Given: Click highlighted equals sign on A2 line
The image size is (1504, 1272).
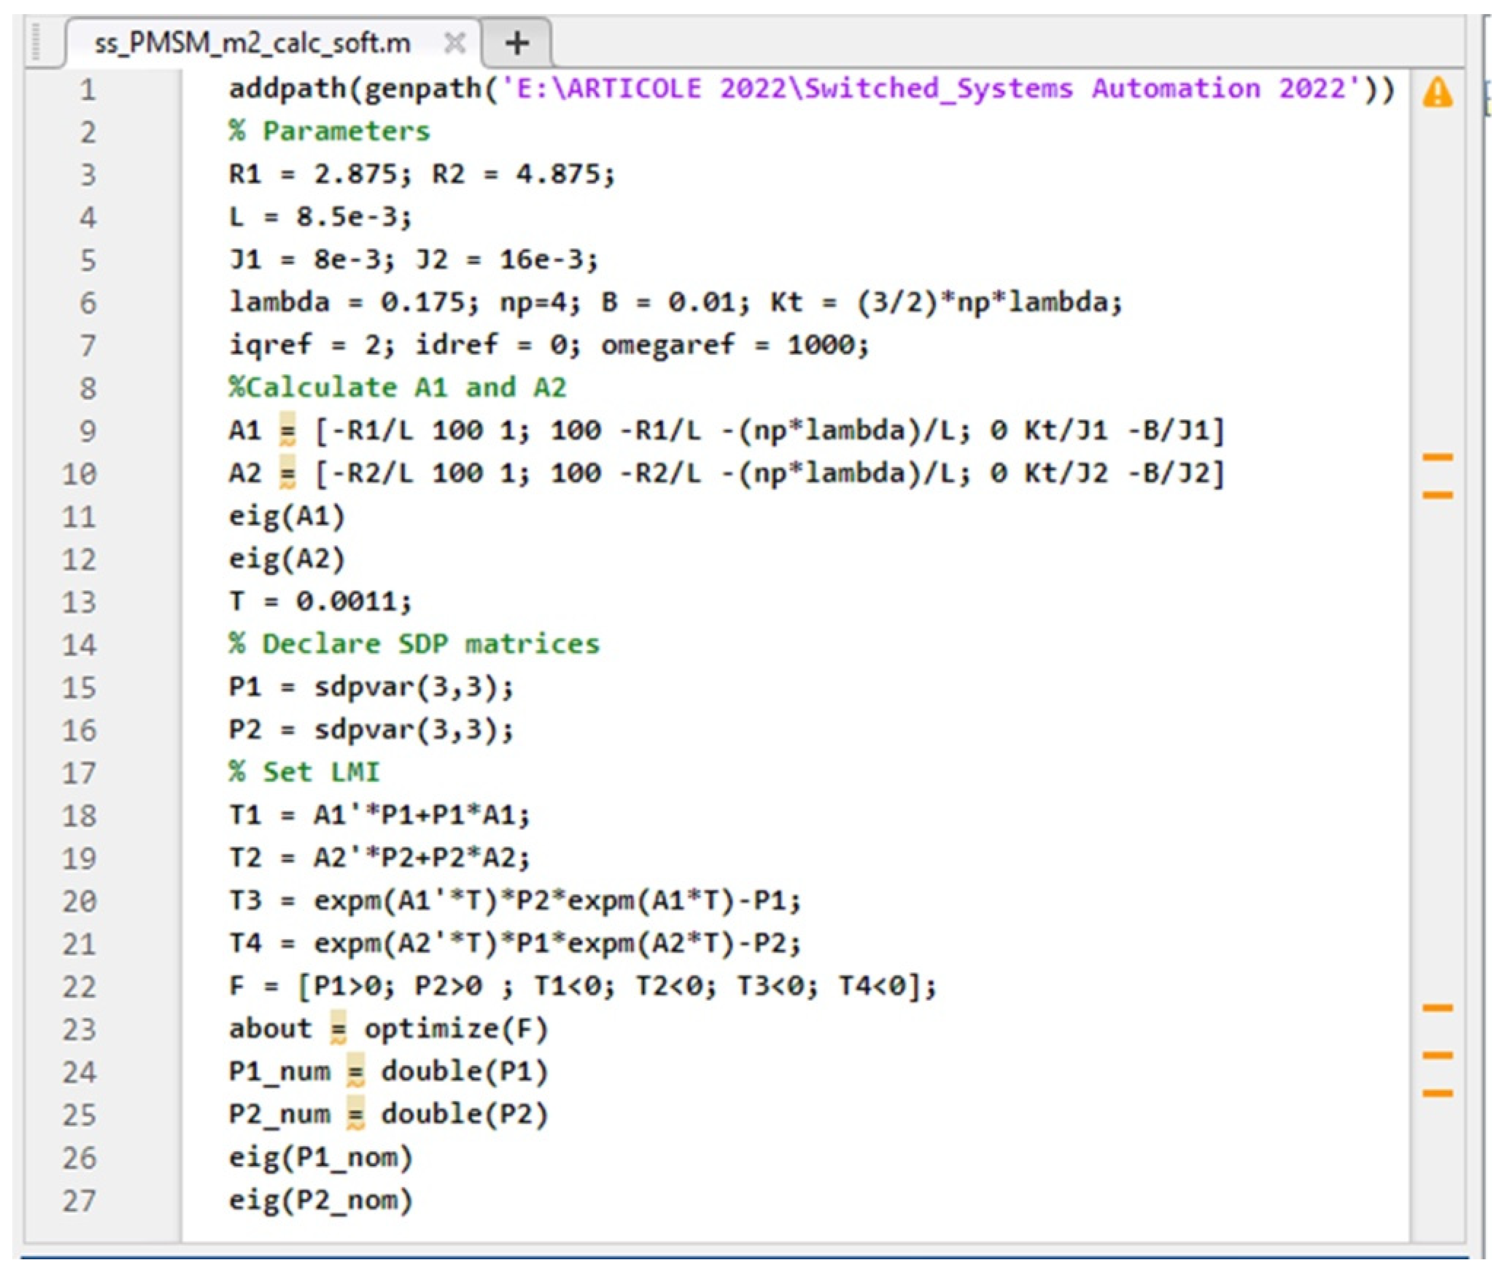Looking at the screenshot, I should 288,474.
